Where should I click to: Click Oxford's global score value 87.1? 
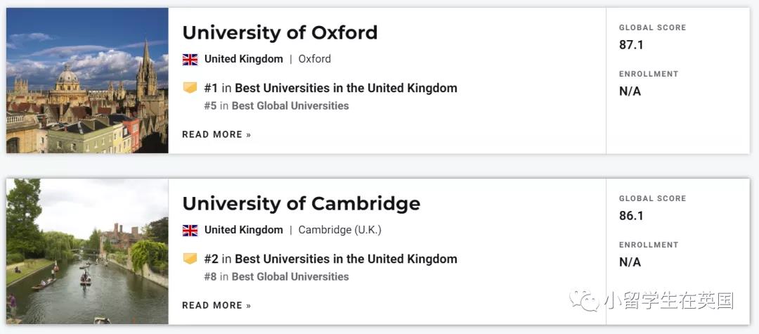click(631, 45)
